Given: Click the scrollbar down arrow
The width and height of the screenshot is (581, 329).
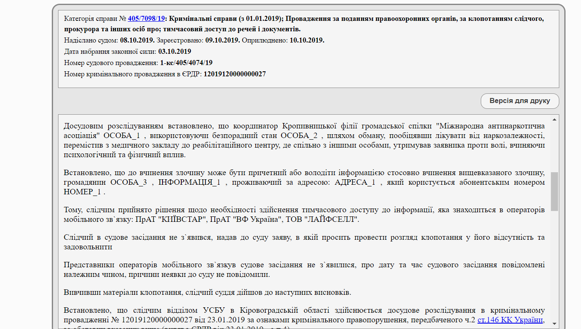Looking at the screenshot, I should [554, 323].
